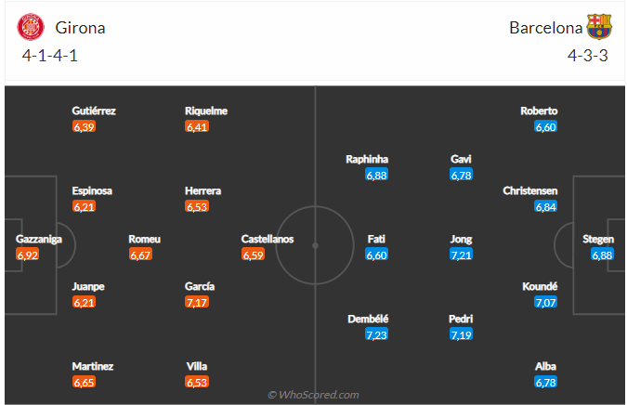Open the Girona team name link

[x=80, y=28]
